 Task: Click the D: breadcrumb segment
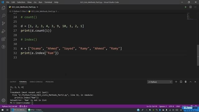(10, 11)
